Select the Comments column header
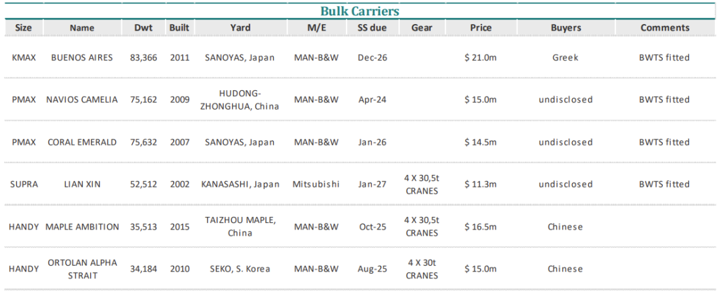 click(664, 28)
